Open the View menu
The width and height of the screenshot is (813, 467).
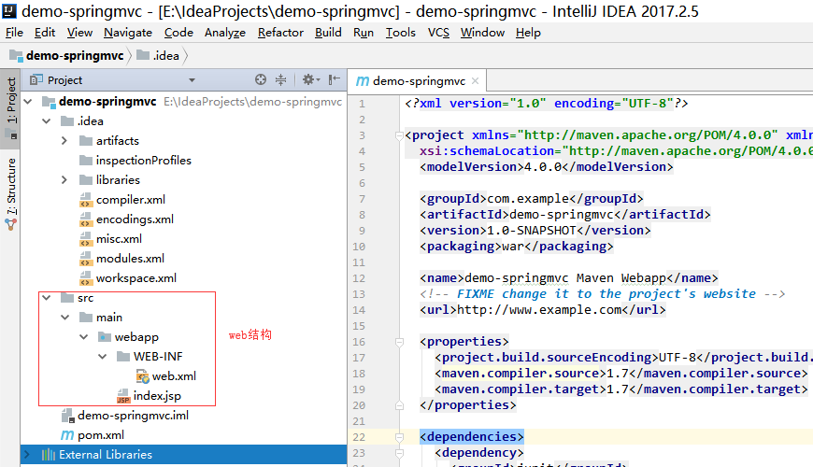click(79, 33)
